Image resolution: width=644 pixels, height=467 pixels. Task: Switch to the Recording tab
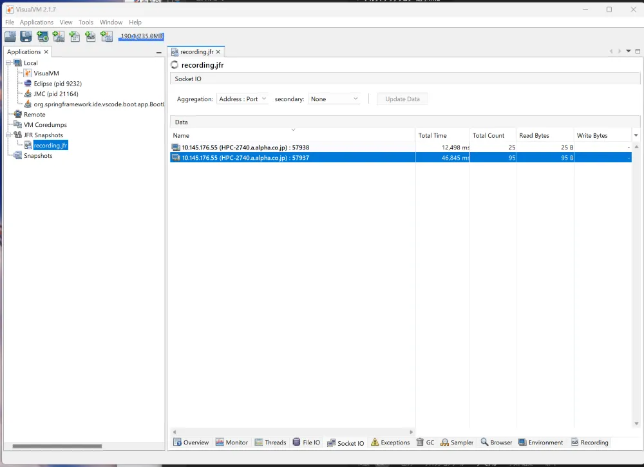589,443
